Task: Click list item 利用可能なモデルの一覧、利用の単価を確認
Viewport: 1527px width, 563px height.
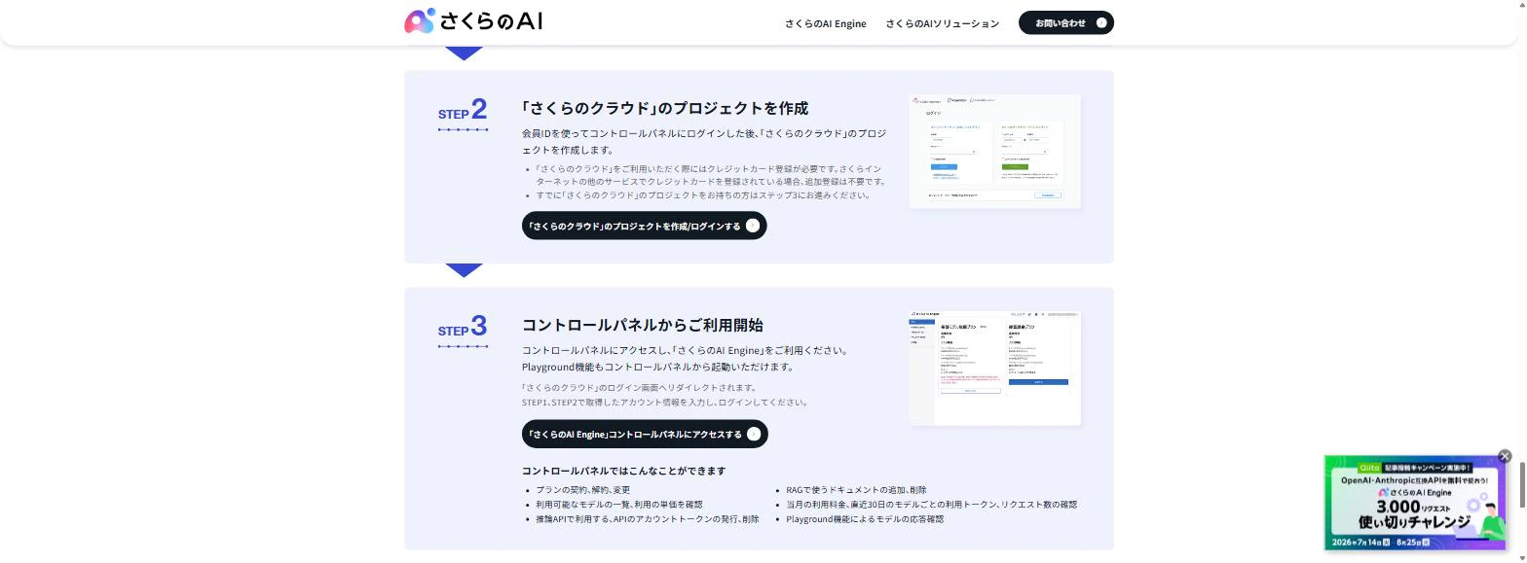Action: 618,505
